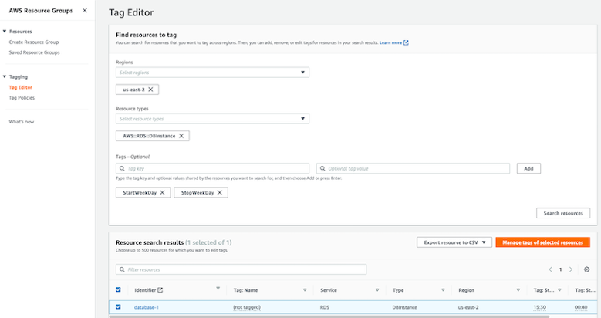
Task: Open the Learn more link
Action: [390, 42]
